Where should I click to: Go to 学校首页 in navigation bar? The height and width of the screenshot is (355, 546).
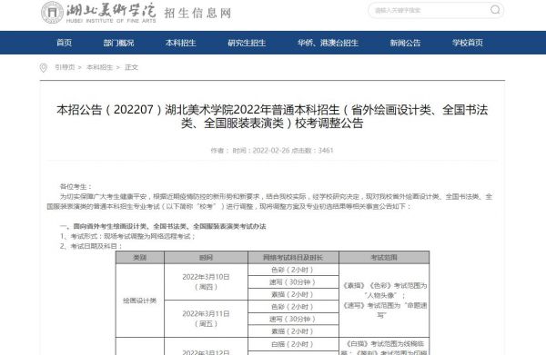point(468,43)
